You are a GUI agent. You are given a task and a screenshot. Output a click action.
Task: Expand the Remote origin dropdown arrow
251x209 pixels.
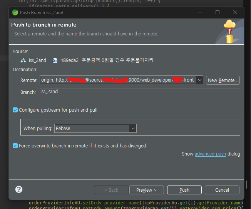coord(199,80)
